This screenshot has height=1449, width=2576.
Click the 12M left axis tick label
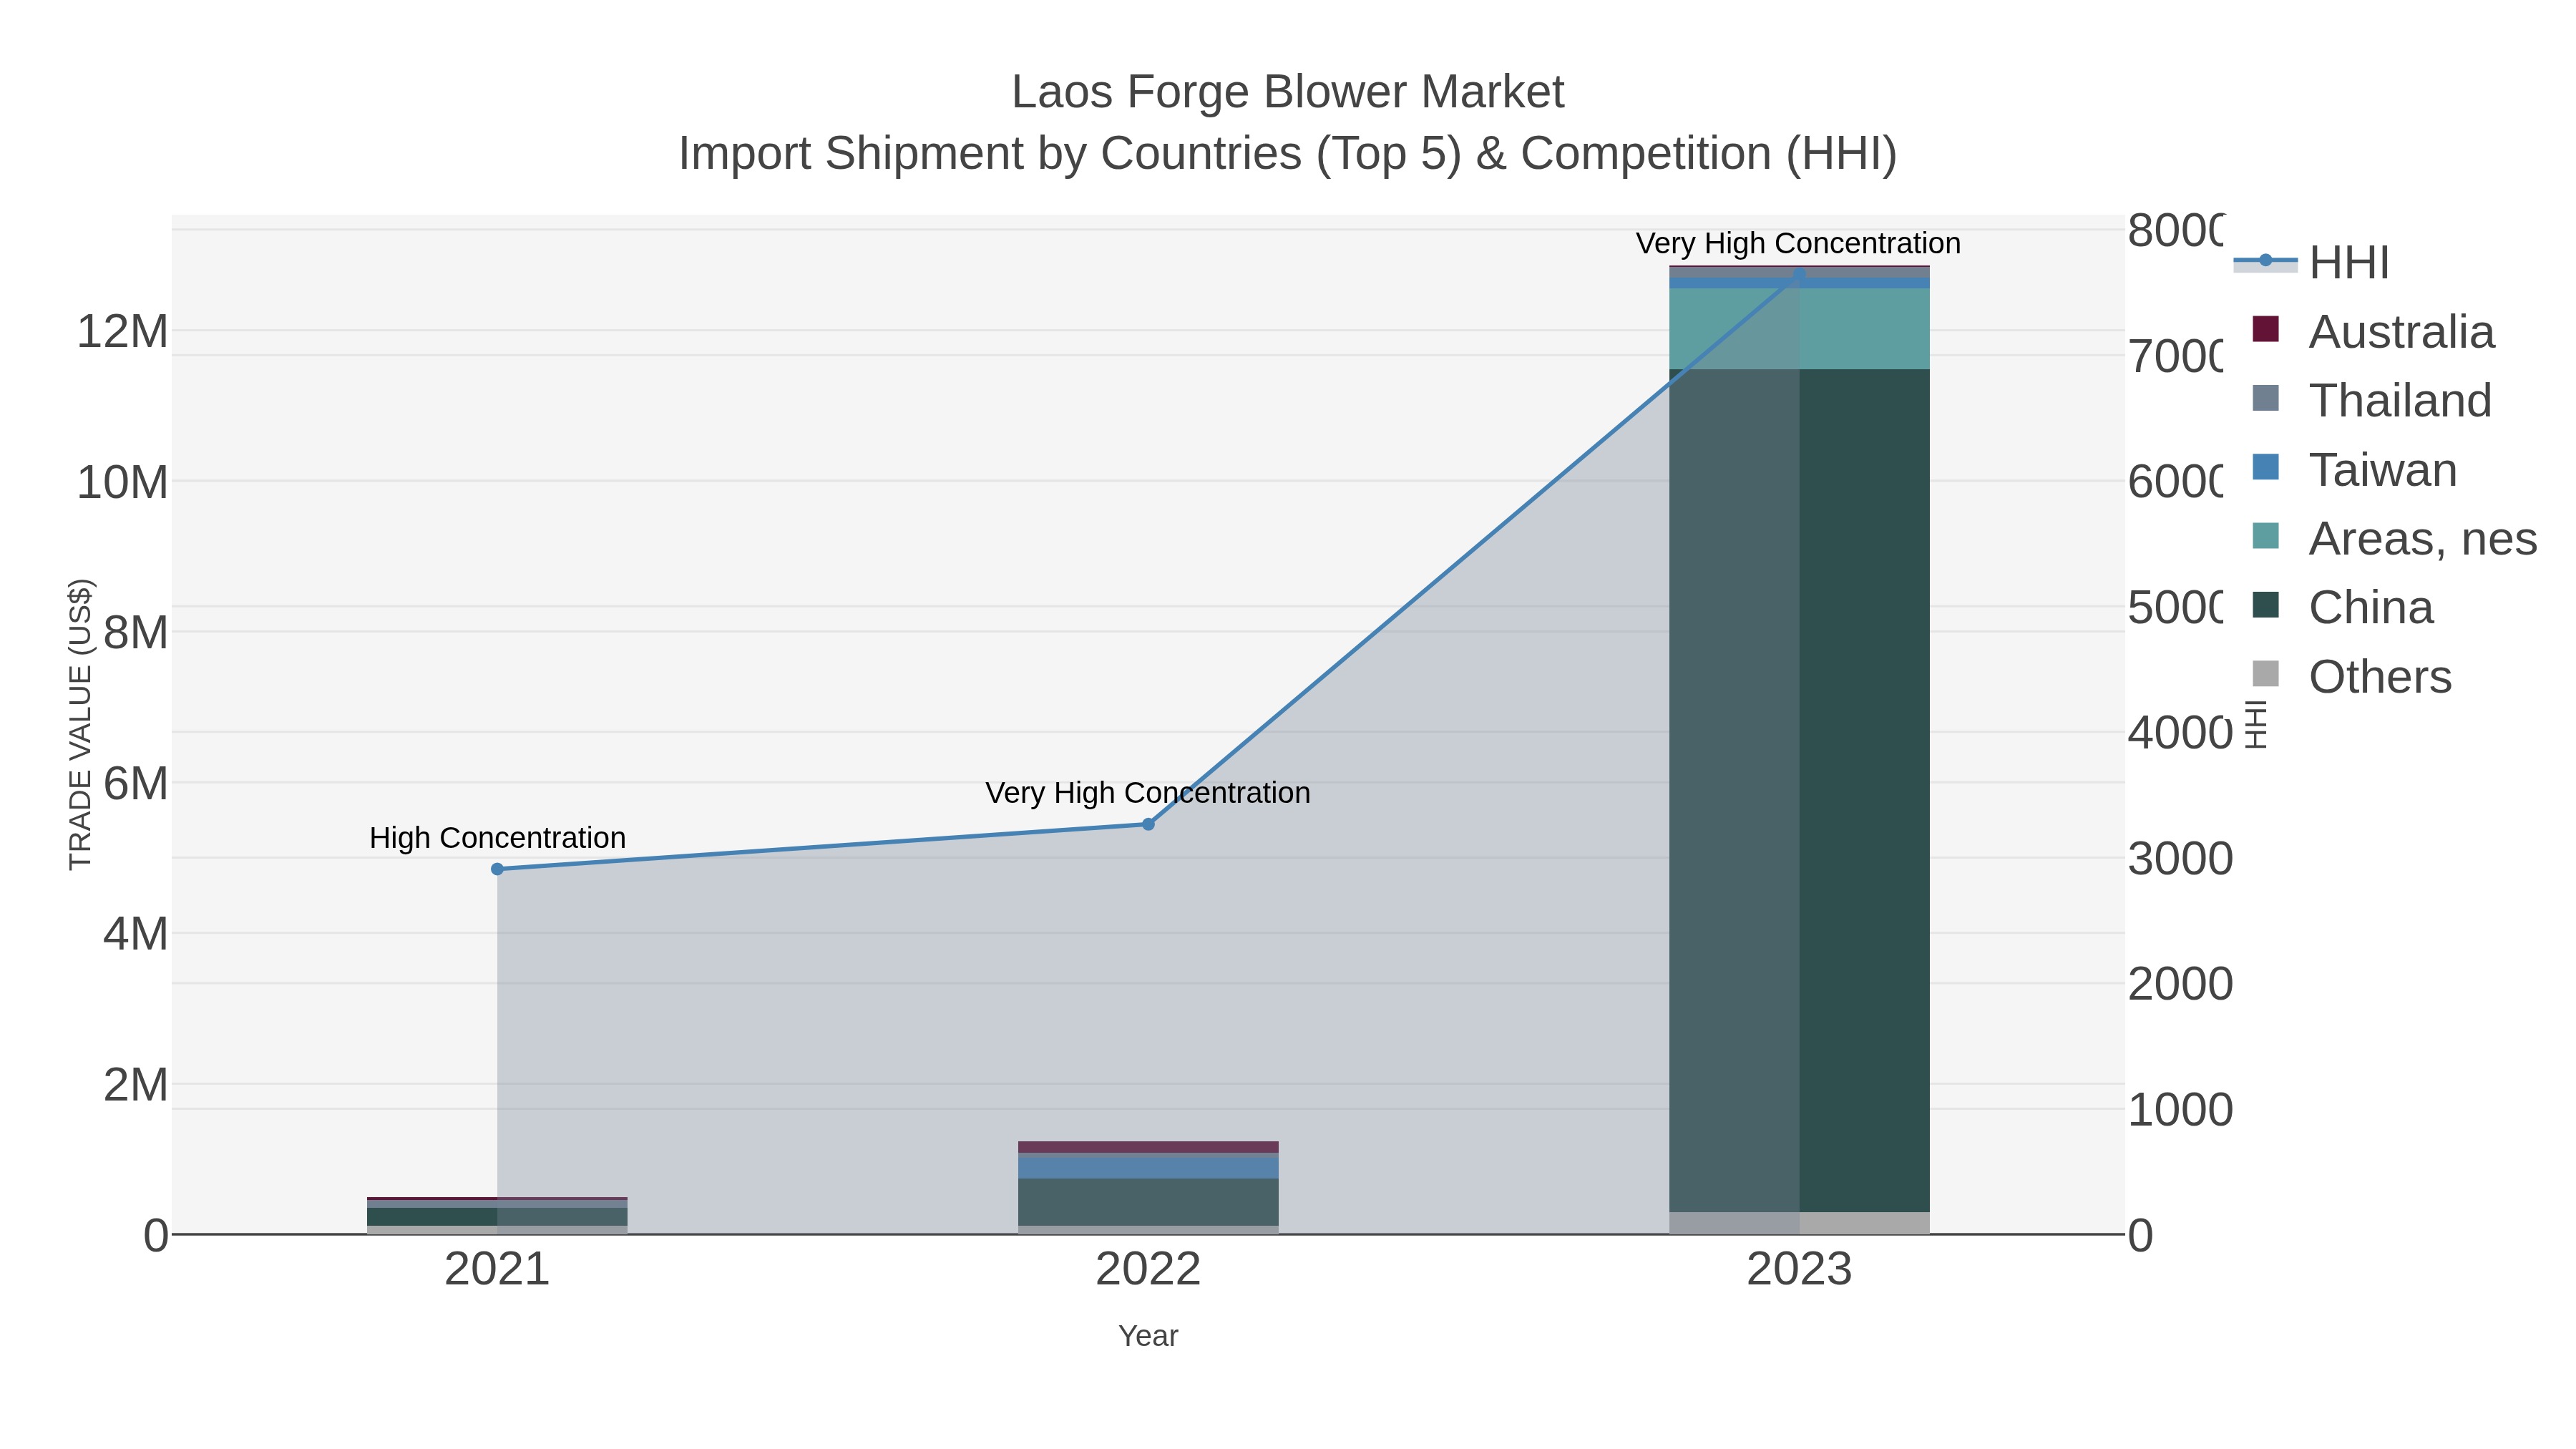point(123,331)
